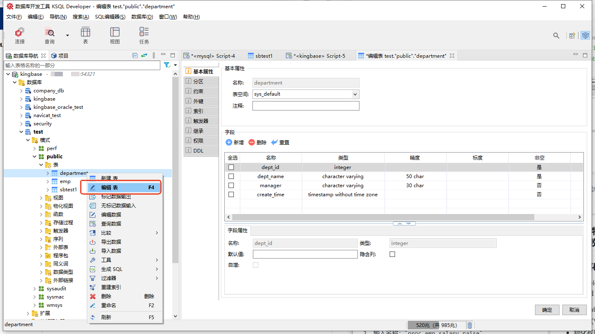Open the 任务 tasks toolbar icon
This screenshot has height=334, width=595.
[x=144, y=33]
